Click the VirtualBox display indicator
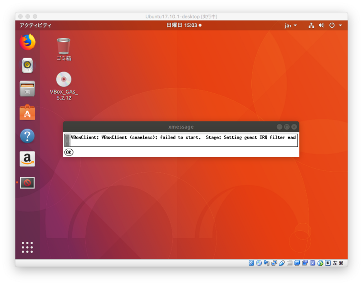Image resolution: width=363 pixels, height=285 pixels. 297,263
